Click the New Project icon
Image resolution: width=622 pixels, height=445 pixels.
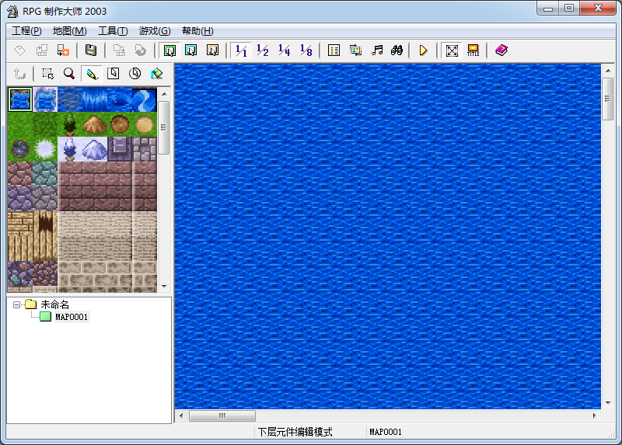click(20, 50)
